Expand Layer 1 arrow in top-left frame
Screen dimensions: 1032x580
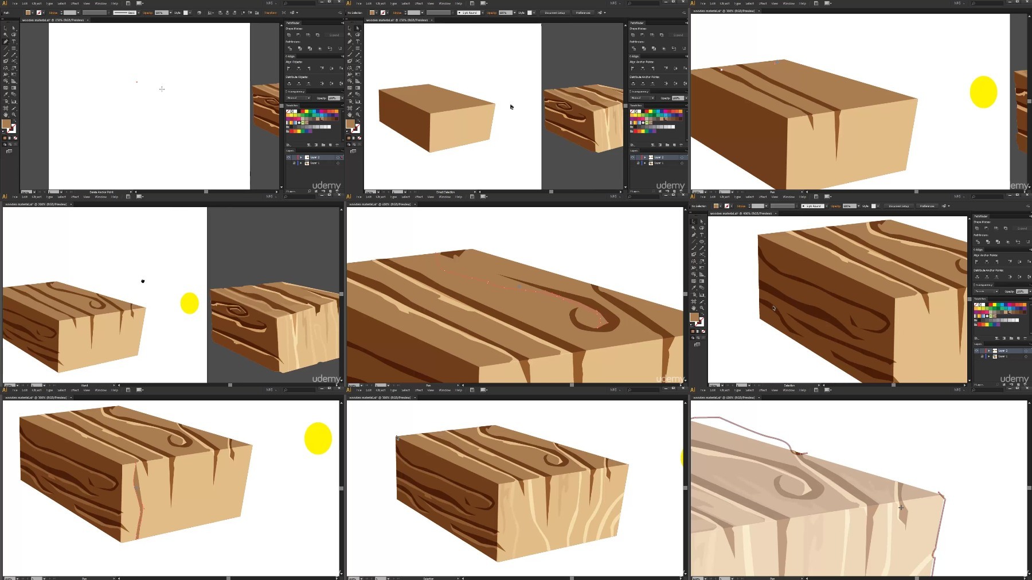[x=301, y=163]
